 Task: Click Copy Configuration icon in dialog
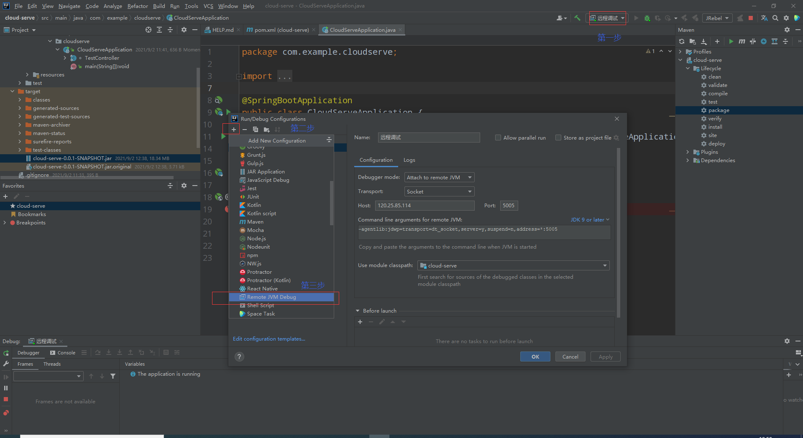(x=256, y=130)
